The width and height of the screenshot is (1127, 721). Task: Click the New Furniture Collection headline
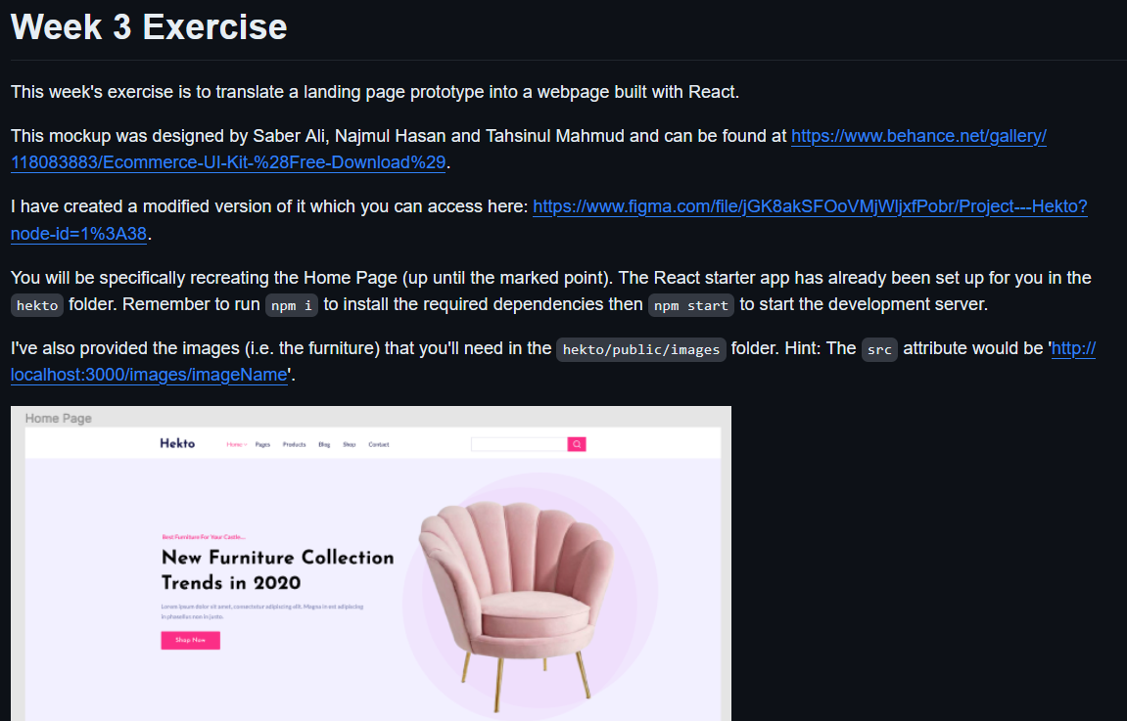click(277, 569)
